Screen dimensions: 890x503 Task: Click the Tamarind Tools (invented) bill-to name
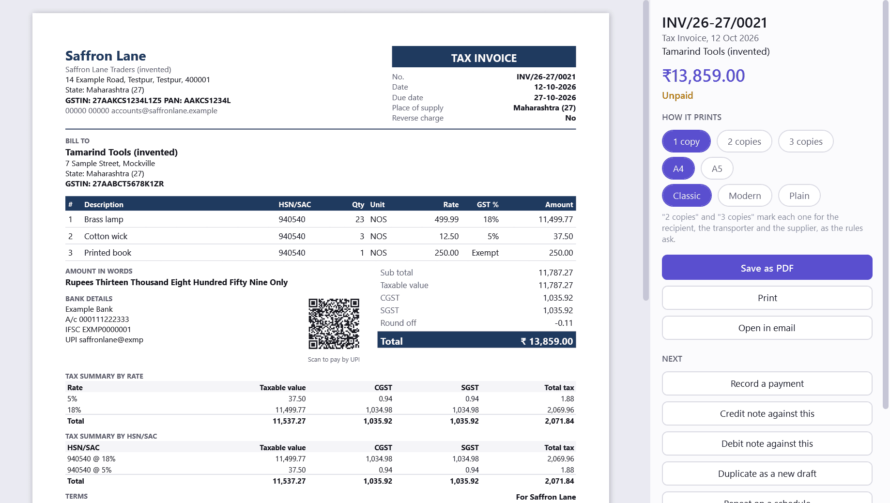tap(122, 152)
